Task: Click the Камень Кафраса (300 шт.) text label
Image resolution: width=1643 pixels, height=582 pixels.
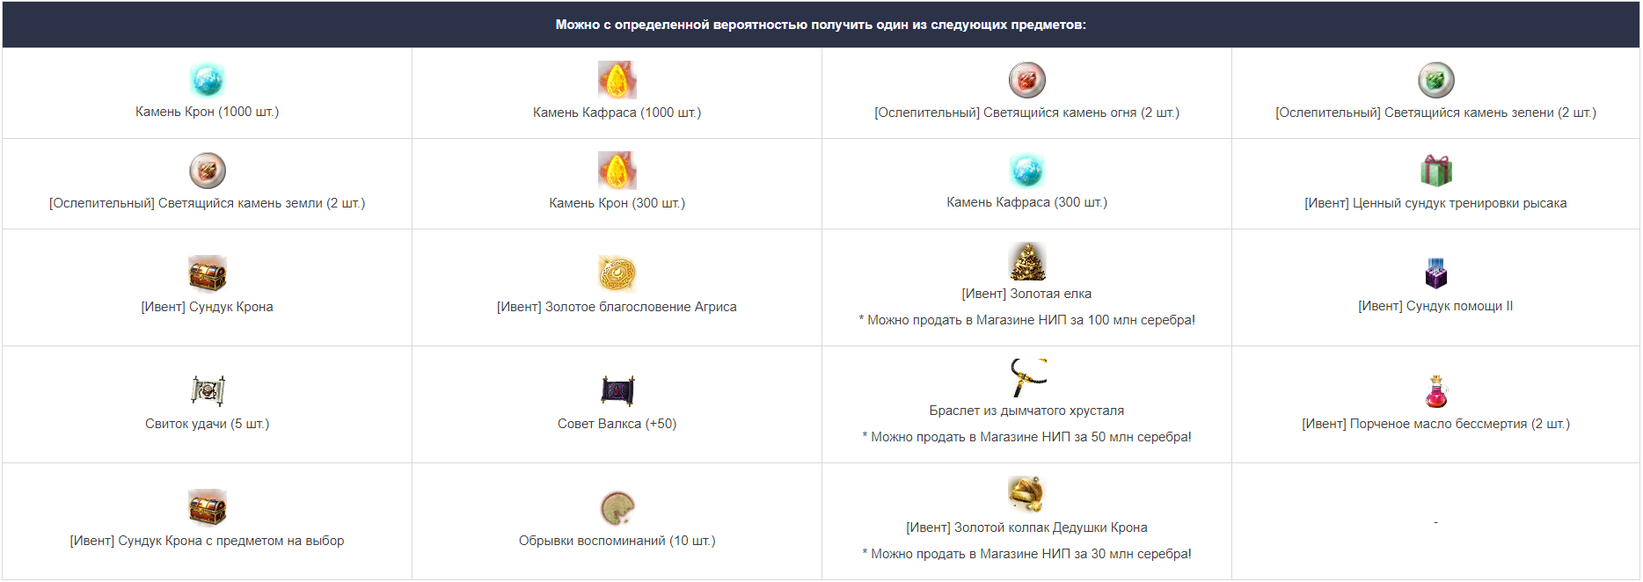Action: 1026,202
